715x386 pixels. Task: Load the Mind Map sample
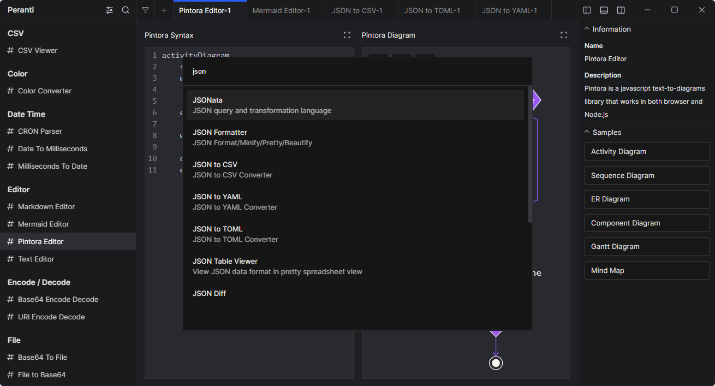pos(647,270)
